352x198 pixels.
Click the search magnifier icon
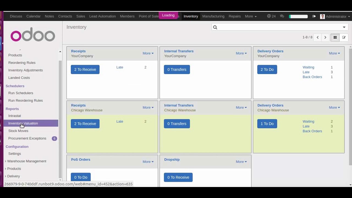pyautogui.click(x=215, y=27)
